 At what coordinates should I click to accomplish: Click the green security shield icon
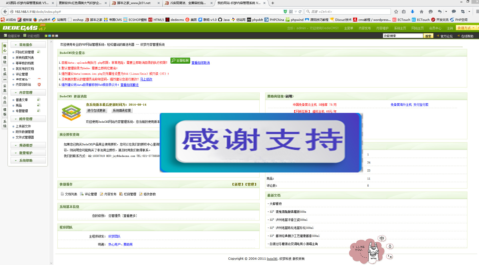click(285, 12)
